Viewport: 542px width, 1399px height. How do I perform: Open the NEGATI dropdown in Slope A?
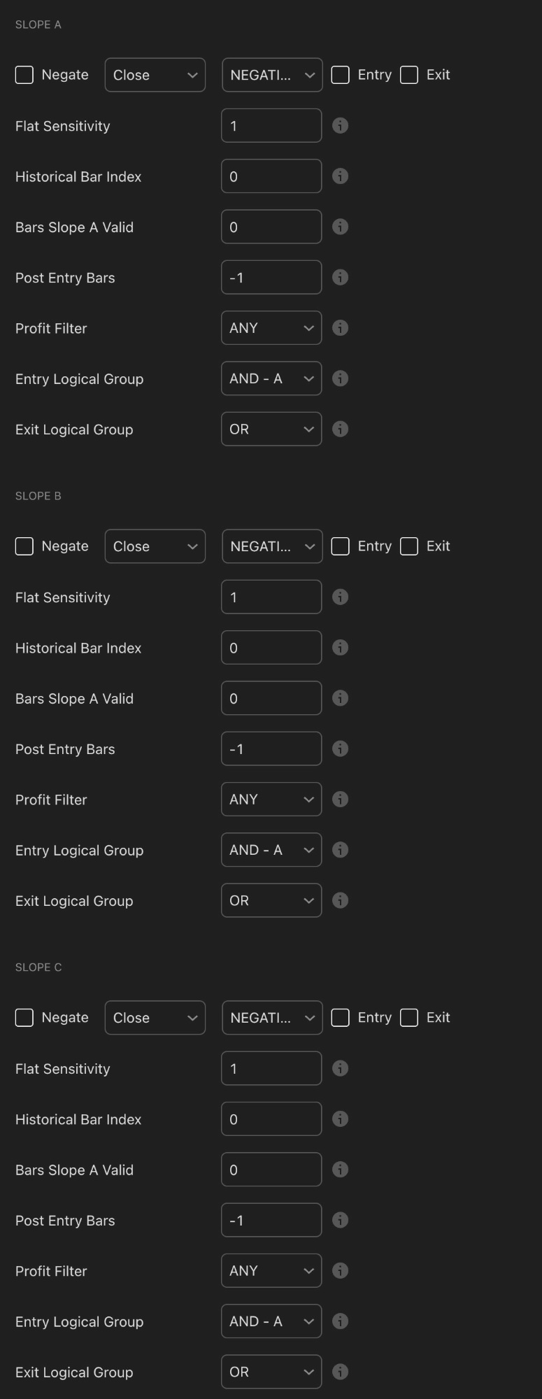[x=271, y=74]
